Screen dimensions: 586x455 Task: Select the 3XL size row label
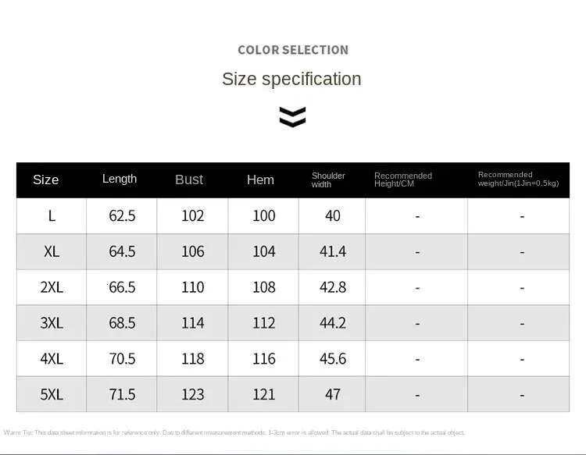pos(52,323)
